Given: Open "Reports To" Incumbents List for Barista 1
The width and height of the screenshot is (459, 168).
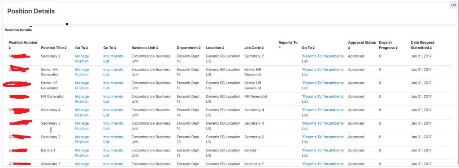Looking at the screenshot, I should tap(323, 153).
